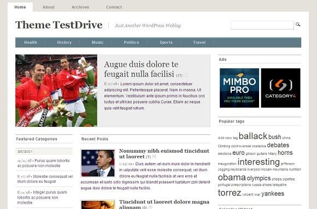Click the gibson tag

(251, 154)
